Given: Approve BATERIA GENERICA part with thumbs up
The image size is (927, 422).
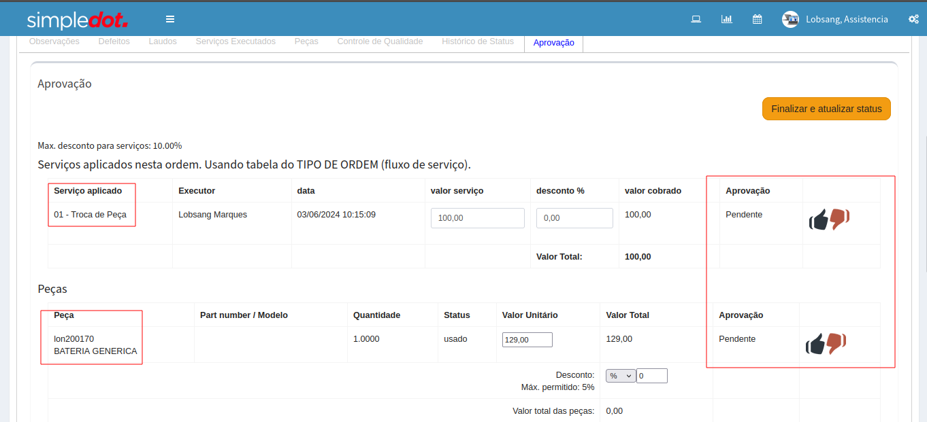Looking at the screenshot, I should (815, 345).
